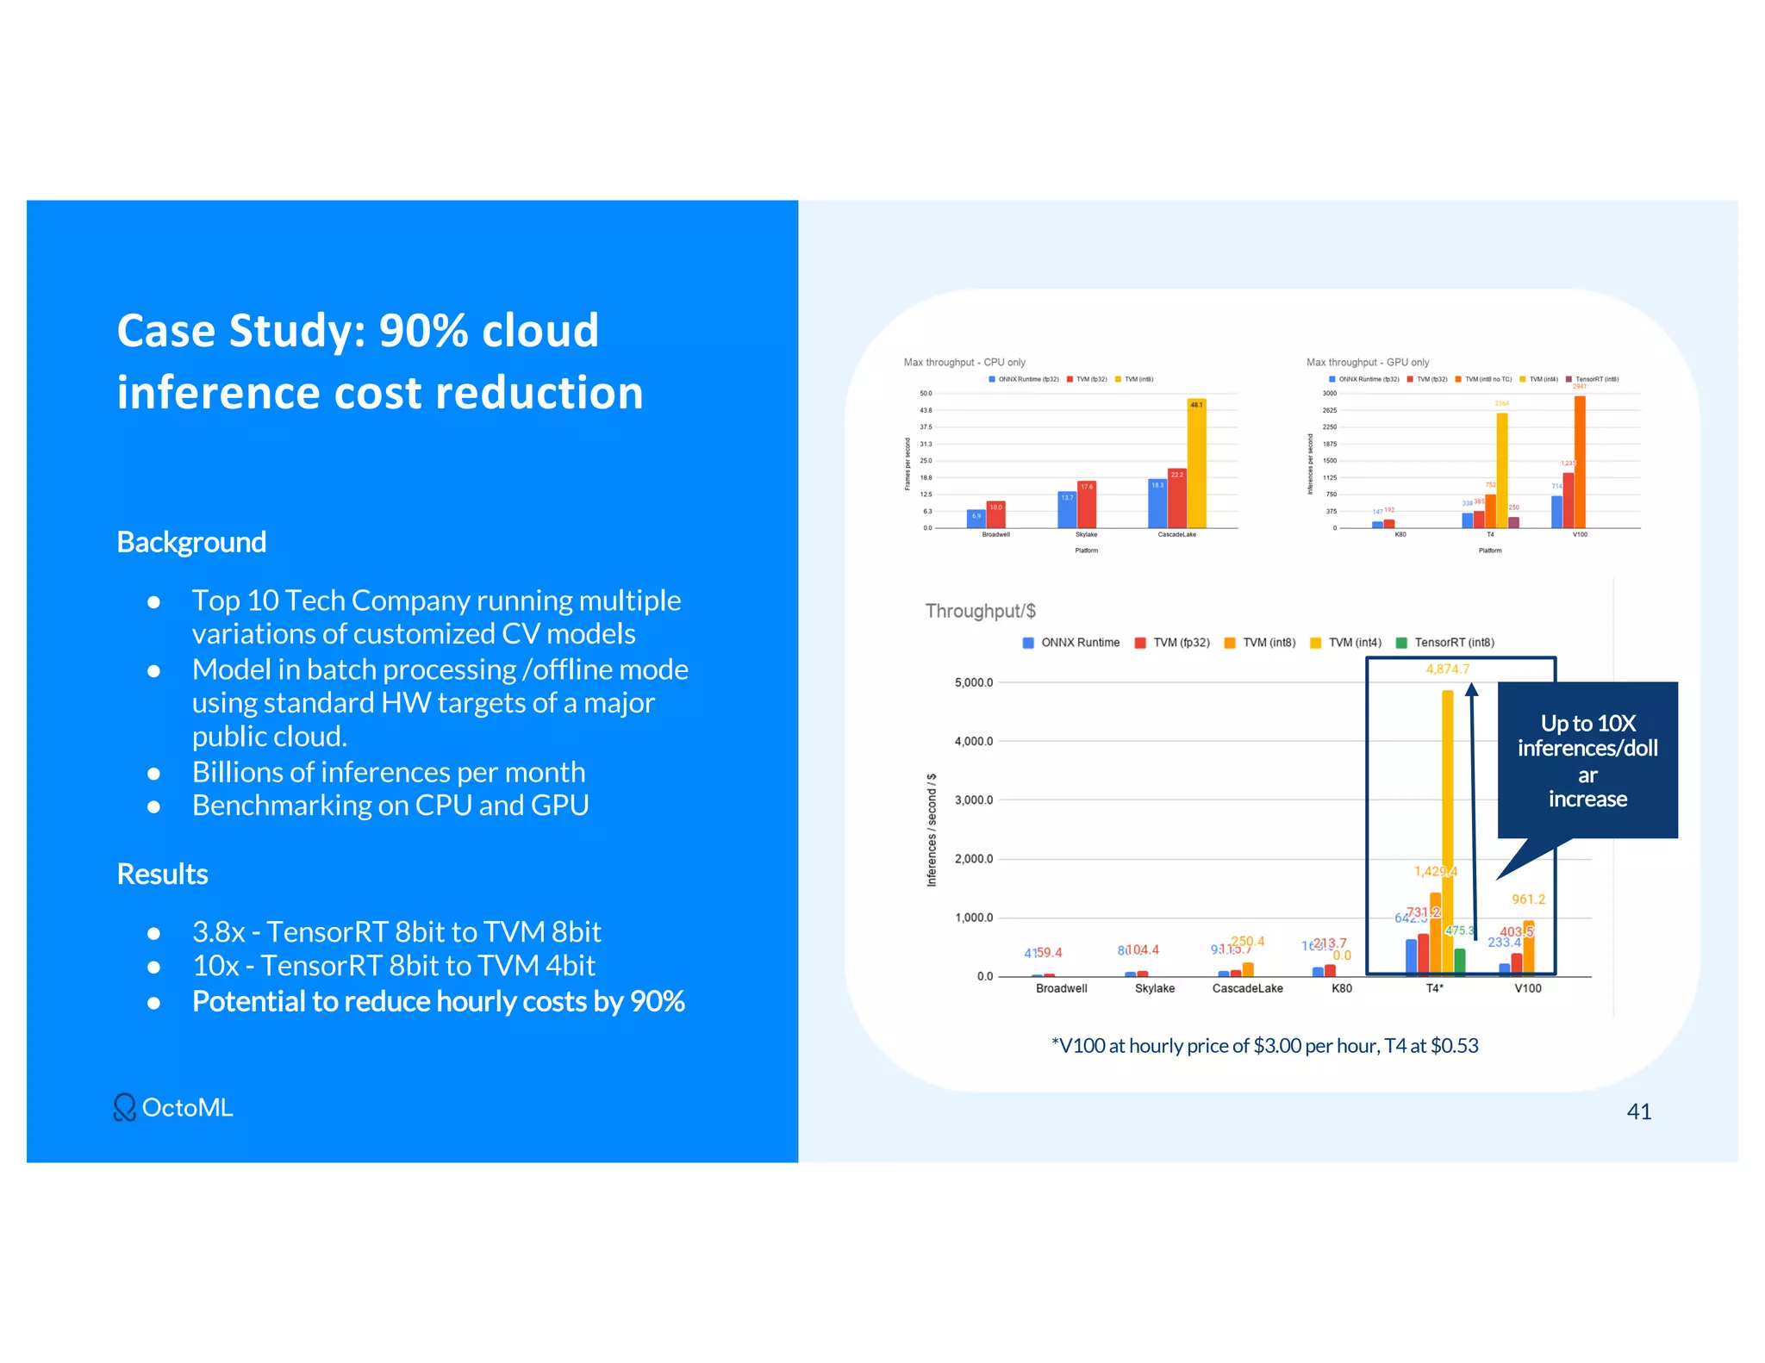The width and height of the screenshot is (1765, 1363).
Task: Click the 'CascadeLake' x-axis label in Throughput/$ chart
Action: 1248,988
